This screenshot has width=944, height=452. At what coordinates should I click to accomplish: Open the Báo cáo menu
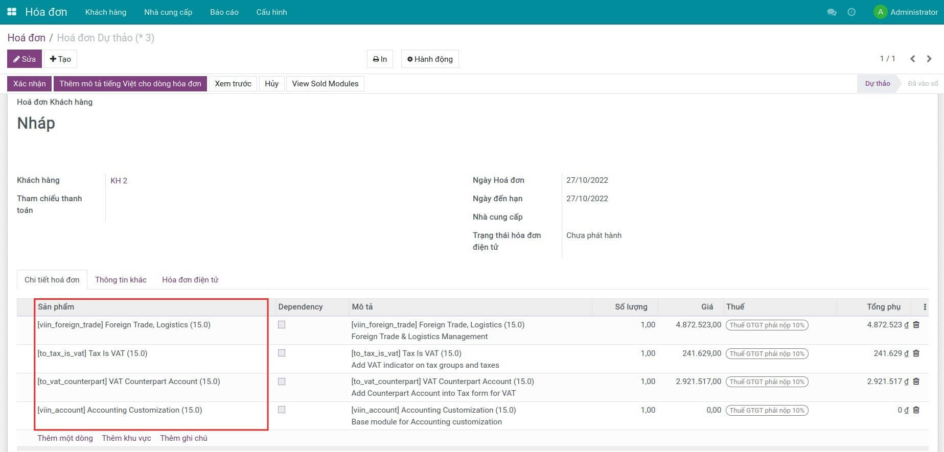coord(224,12)
